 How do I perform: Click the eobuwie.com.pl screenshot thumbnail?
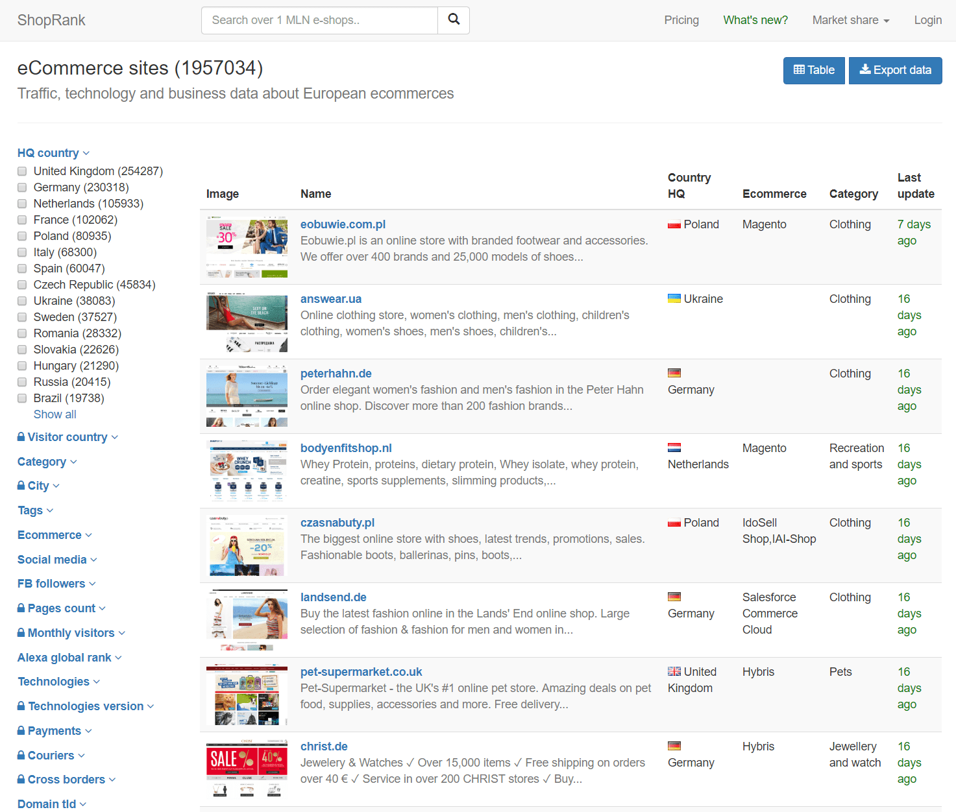click(x=247, y=247)
